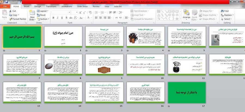Click the Copy button
Screen dimensions: 245x112
click(14, 15)
